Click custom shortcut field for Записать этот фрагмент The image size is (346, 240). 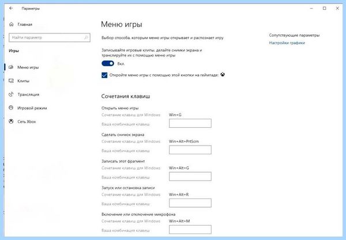(x=190, y=176)
